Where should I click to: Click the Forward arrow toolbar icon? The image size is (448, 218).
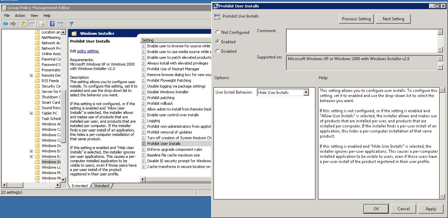tap(13, 24)
